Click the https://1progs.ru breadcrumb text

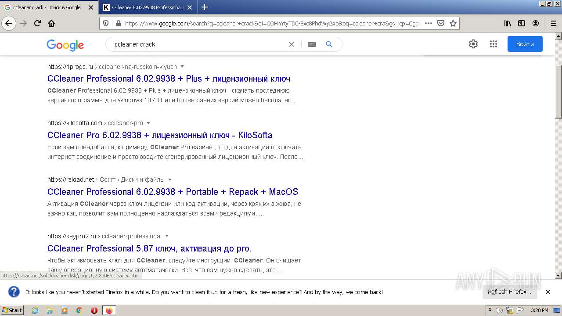(70, 67)
